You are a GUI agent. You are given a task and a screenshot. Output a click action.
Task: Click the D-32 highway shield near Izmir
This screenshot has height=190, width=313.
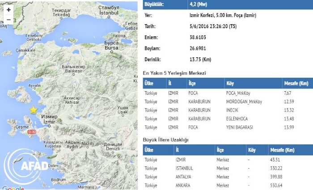click(x=32, y=132)
